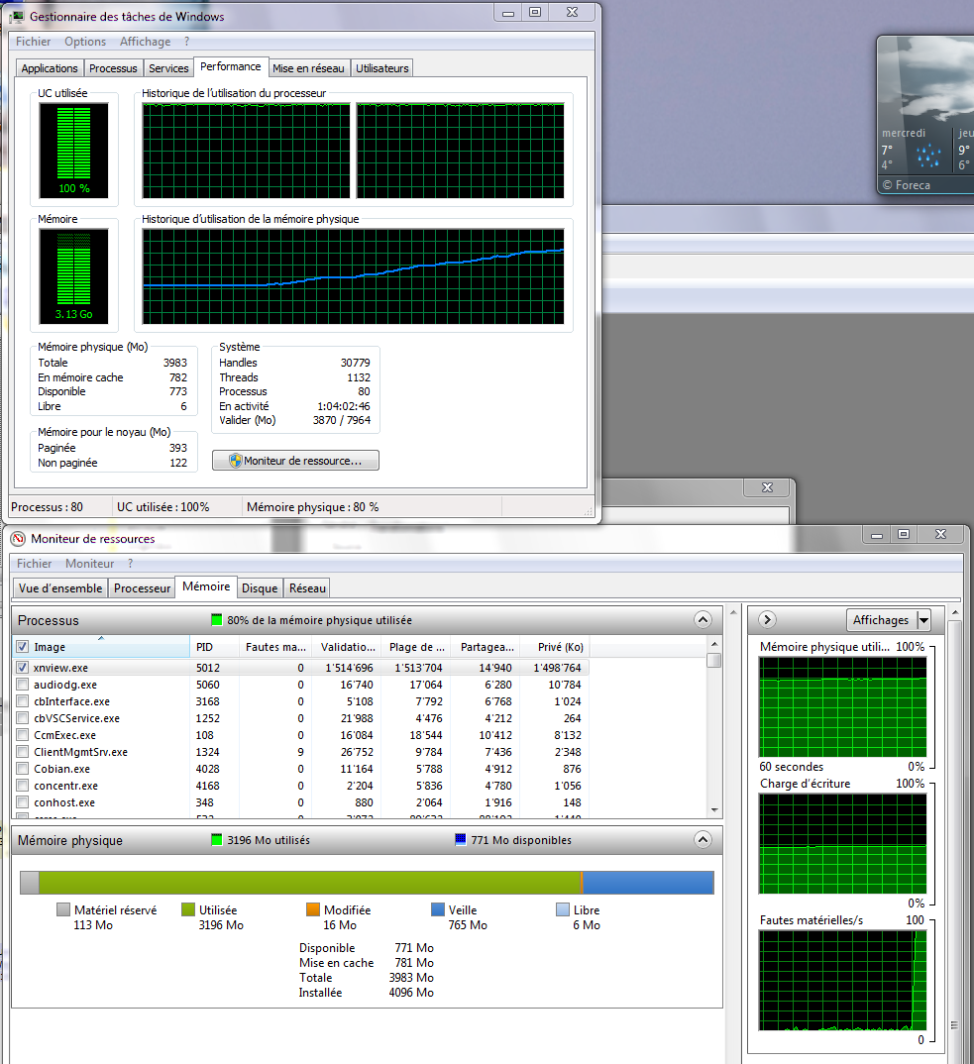
Task: Click the Charge d'écriture graph
Action: point(843,843)
